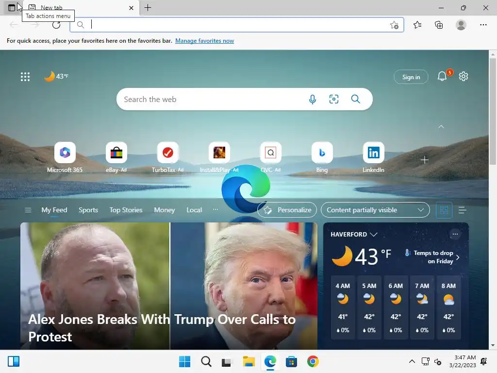Viewport: 497px width, 373px height.
Task: Click the Search the web box
Action: 245,99
